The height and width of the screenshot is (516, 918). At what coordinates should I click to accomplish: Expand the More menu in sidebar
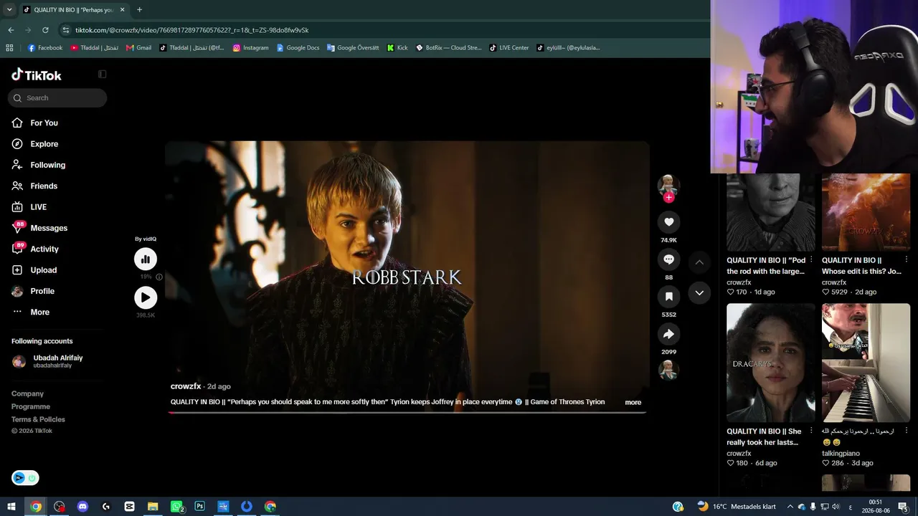point(40,312)
